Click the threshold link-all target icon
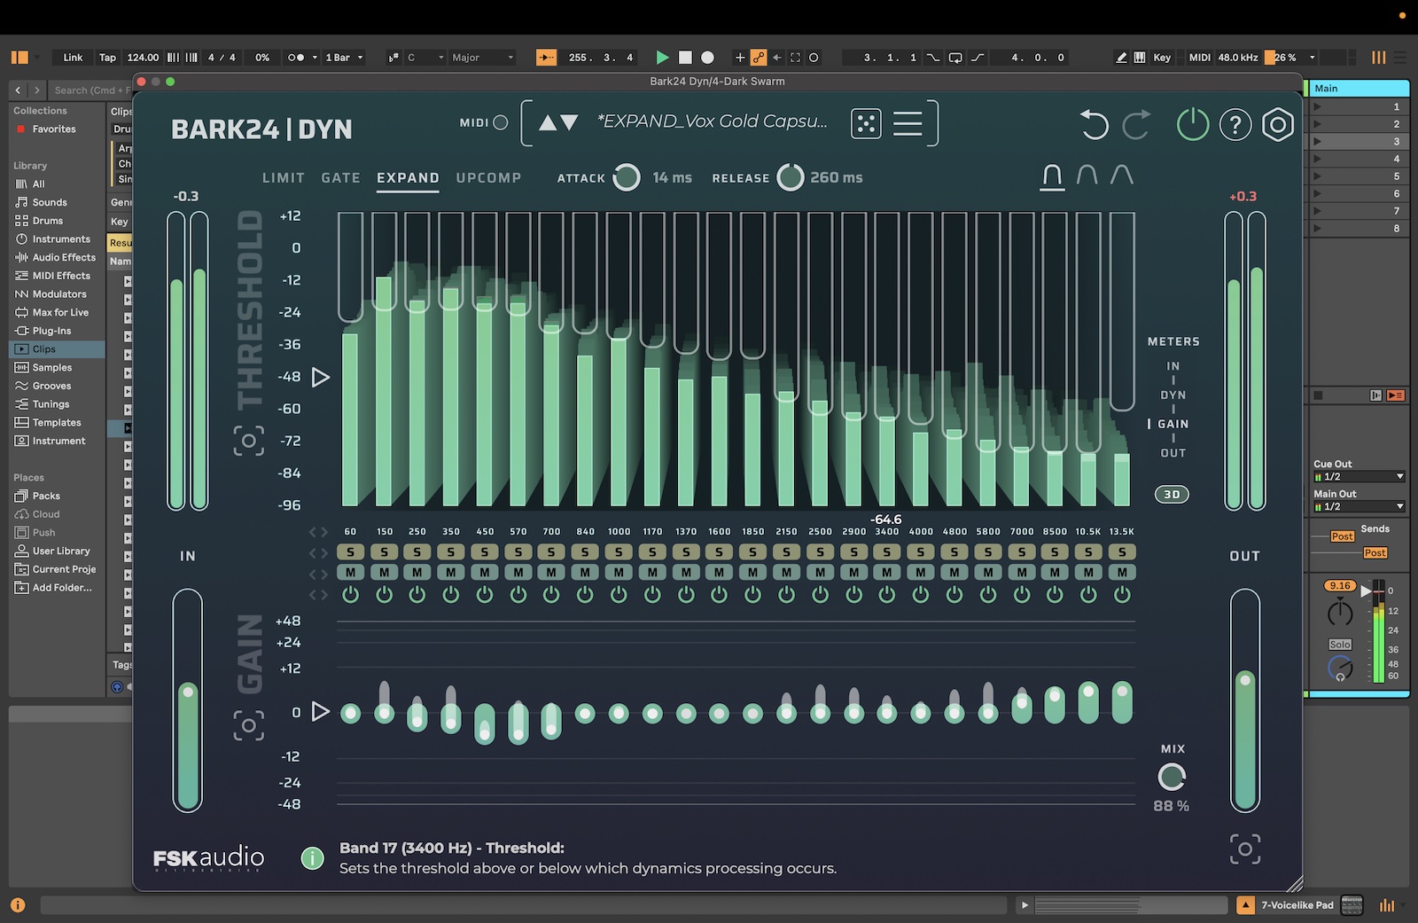Viewport: 1418px width, 923px height. click(x=248, y=441)
